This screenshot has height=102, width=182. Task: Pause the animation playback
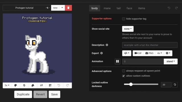pos(117,61)
